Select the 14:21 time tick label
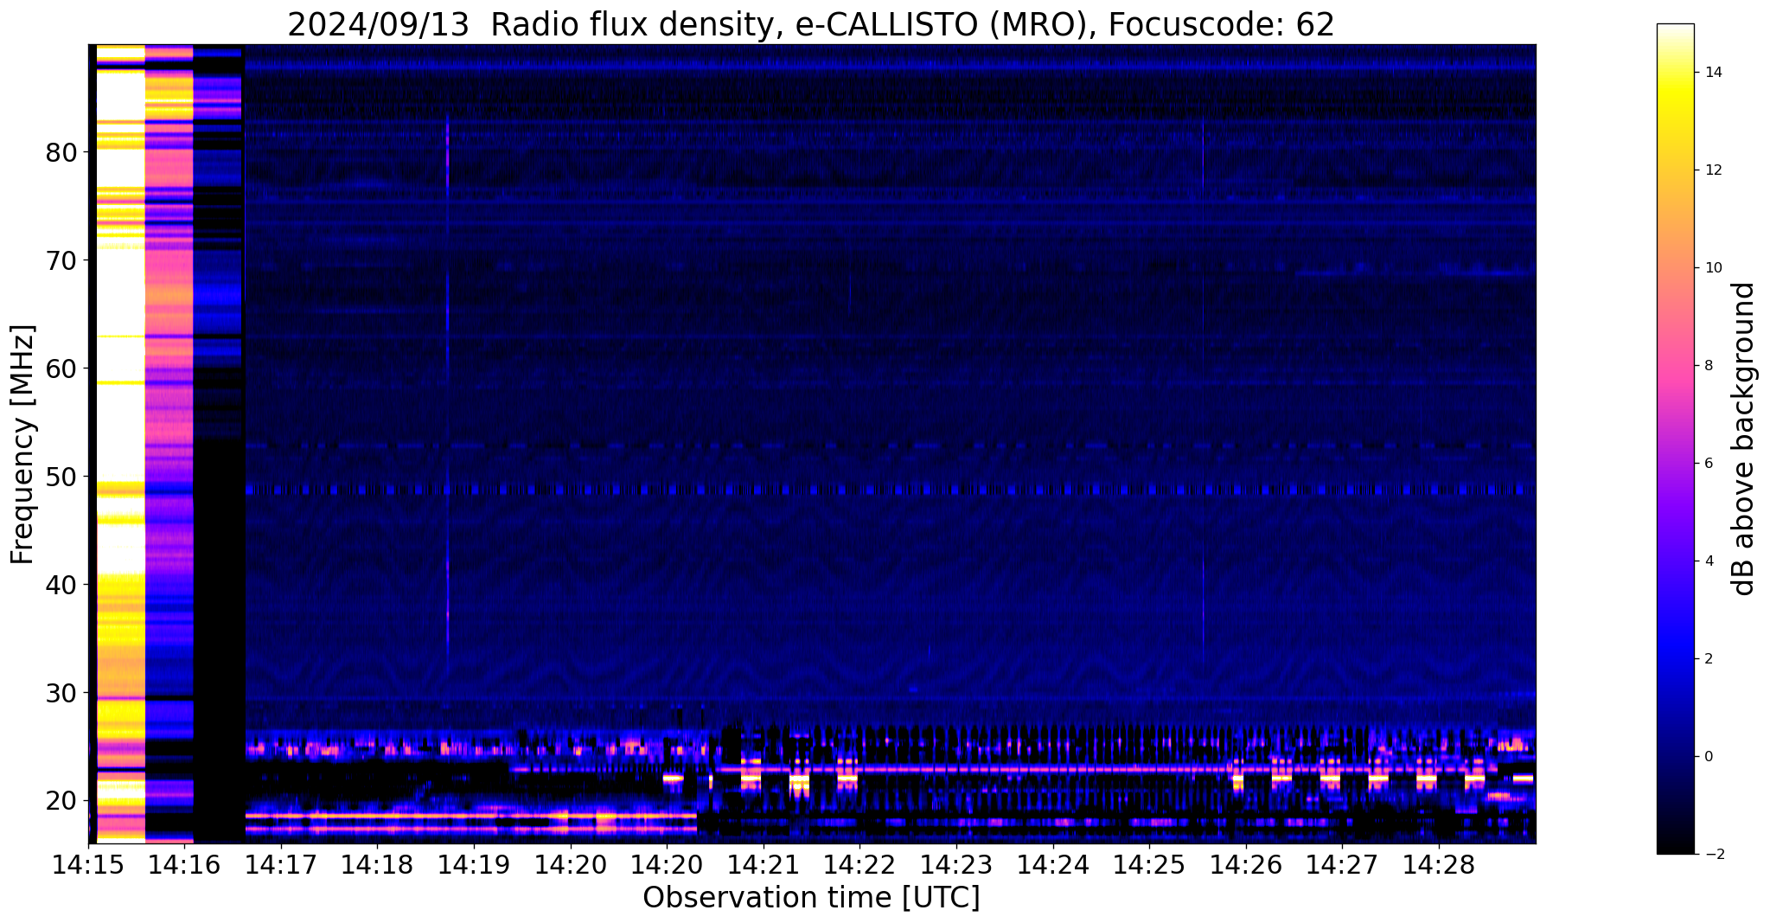The height and width of the screenshot is (923, 1770). point(763,865)
